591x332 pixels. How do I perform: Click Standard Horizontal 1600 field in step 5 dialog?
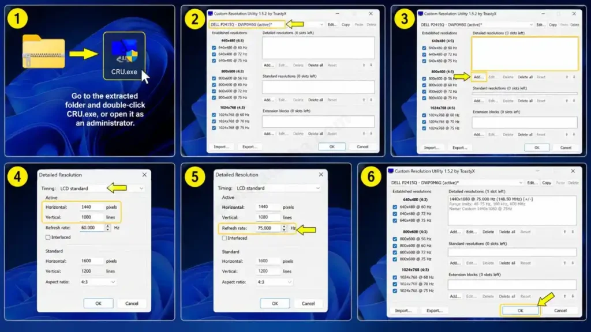(x=268, y=261)
